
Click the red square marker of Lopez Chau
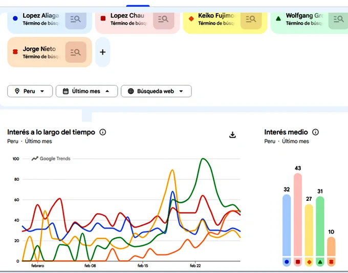(103, 18)
